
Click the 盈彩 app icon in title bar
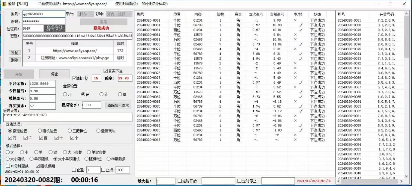pyautogui.click(x=4, y=4)
